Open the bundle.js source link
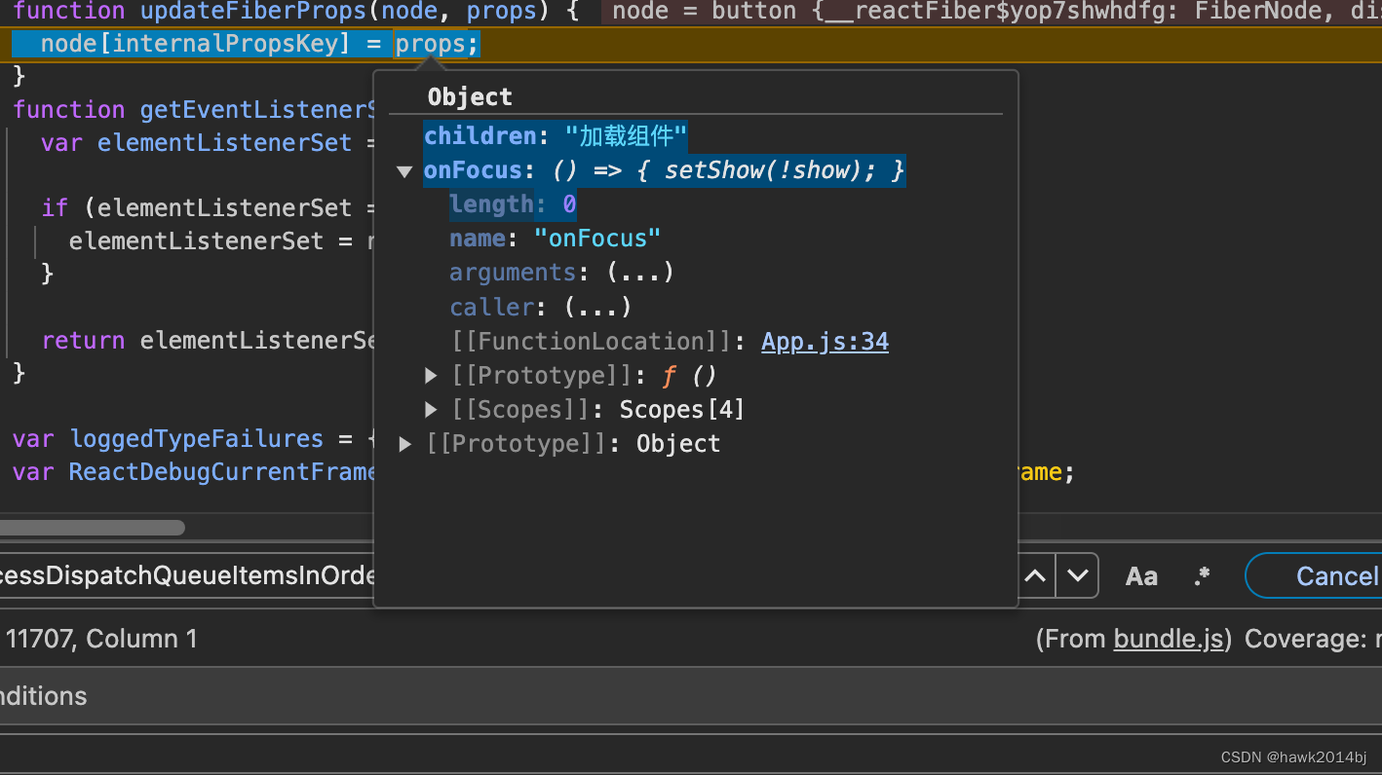Viewport: 1382px width, 775px height. point(1168,639)
